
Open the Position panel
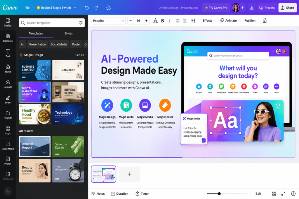pos(250,21)
